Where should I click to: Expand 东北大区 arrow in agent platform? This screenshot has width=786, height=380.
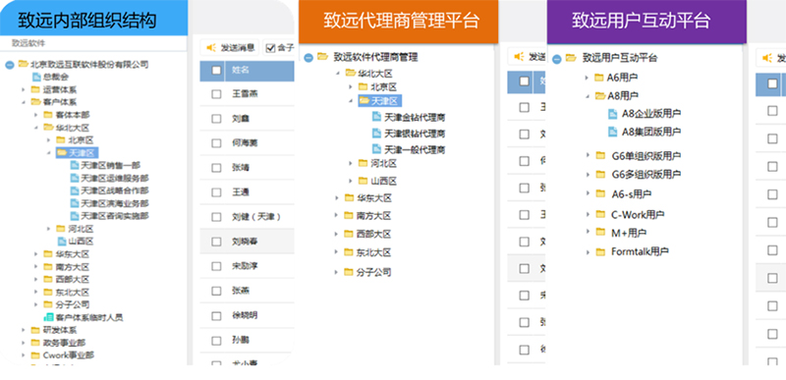337,252
